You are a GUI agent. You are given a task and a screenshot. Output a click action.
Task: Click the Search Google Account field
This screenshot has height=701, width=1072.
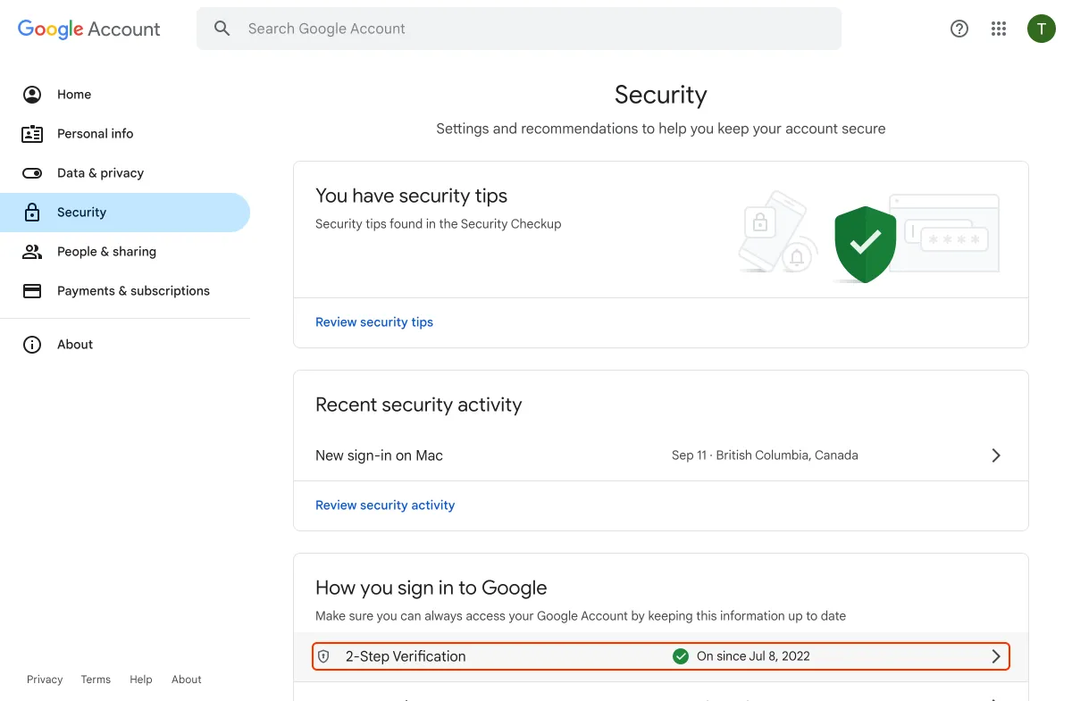[x=536, y=29]
